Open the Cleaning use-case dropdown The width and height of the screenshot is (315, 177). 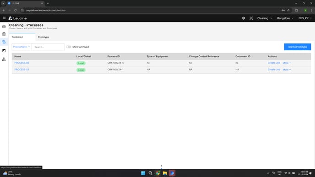[x=265, y=18]
